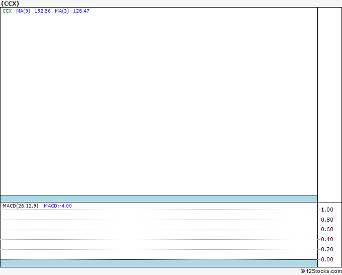The width and height of the screenshot is (342, 275).
Task: Click the light blue bar below MACD panel
Action: [159, 263]
